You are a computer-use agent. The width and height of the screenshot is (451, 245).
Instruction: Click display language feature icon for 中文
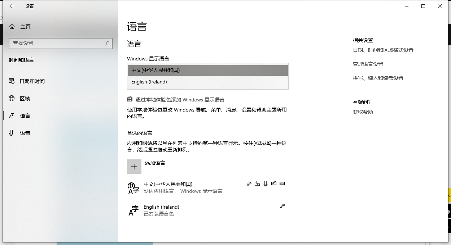249,184
